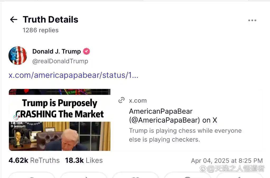270x178 pixels.
Task: Click the back arrow icon
Action: pos(13,20)
